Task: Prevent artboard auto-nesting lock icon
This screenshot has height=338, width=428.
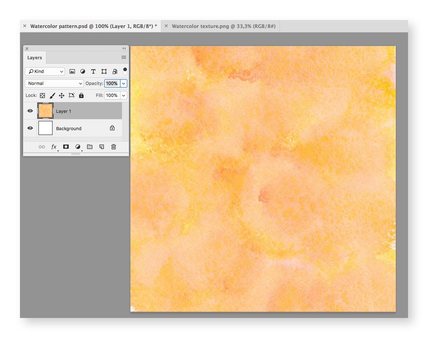Action: [72, 95]
